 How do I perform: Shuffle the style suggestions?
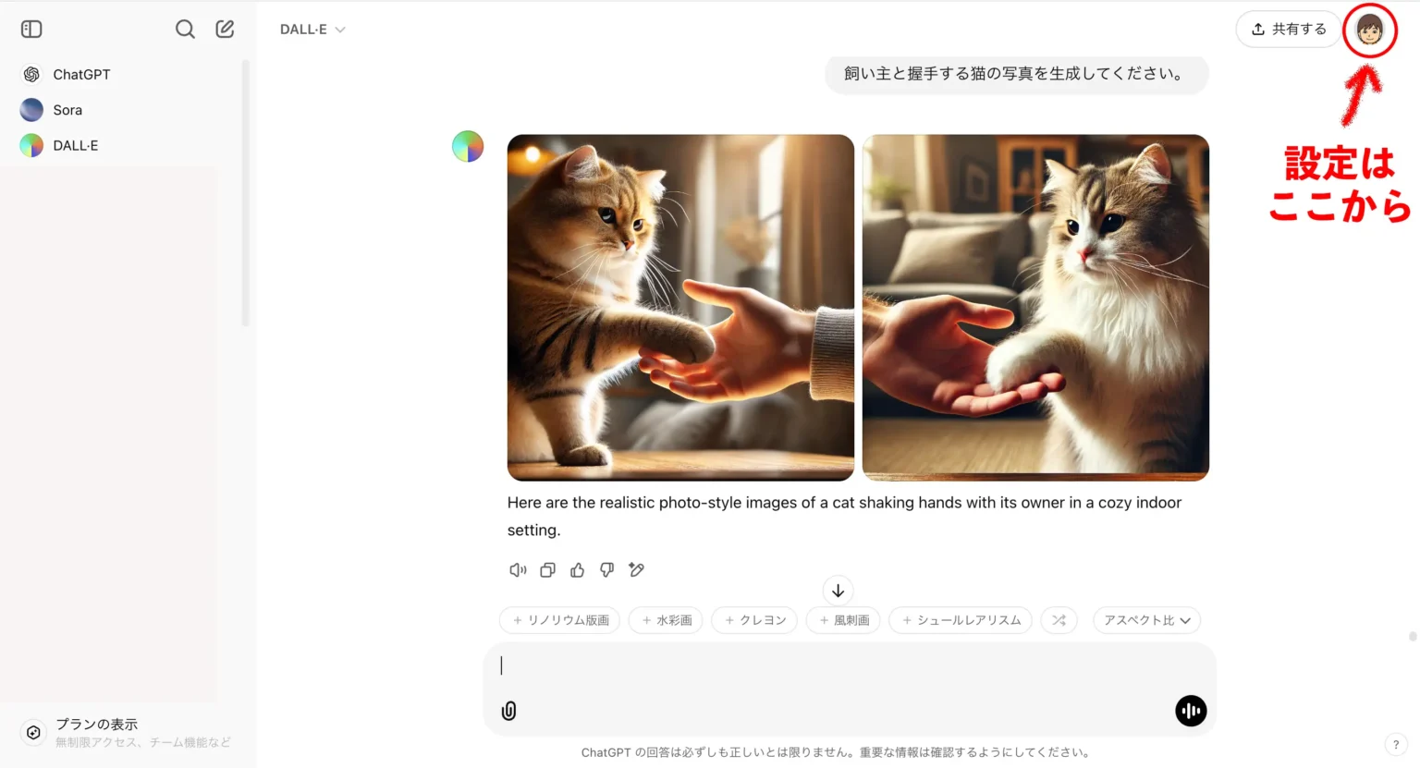(x=1059, y=620)
